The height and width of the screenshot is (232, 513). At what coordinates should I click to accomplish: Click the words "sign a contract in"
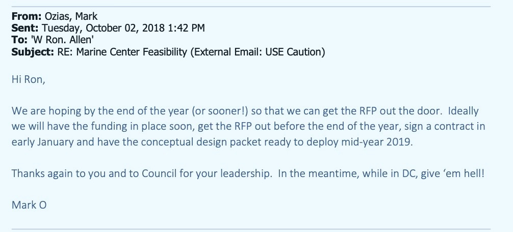(445, 126)
